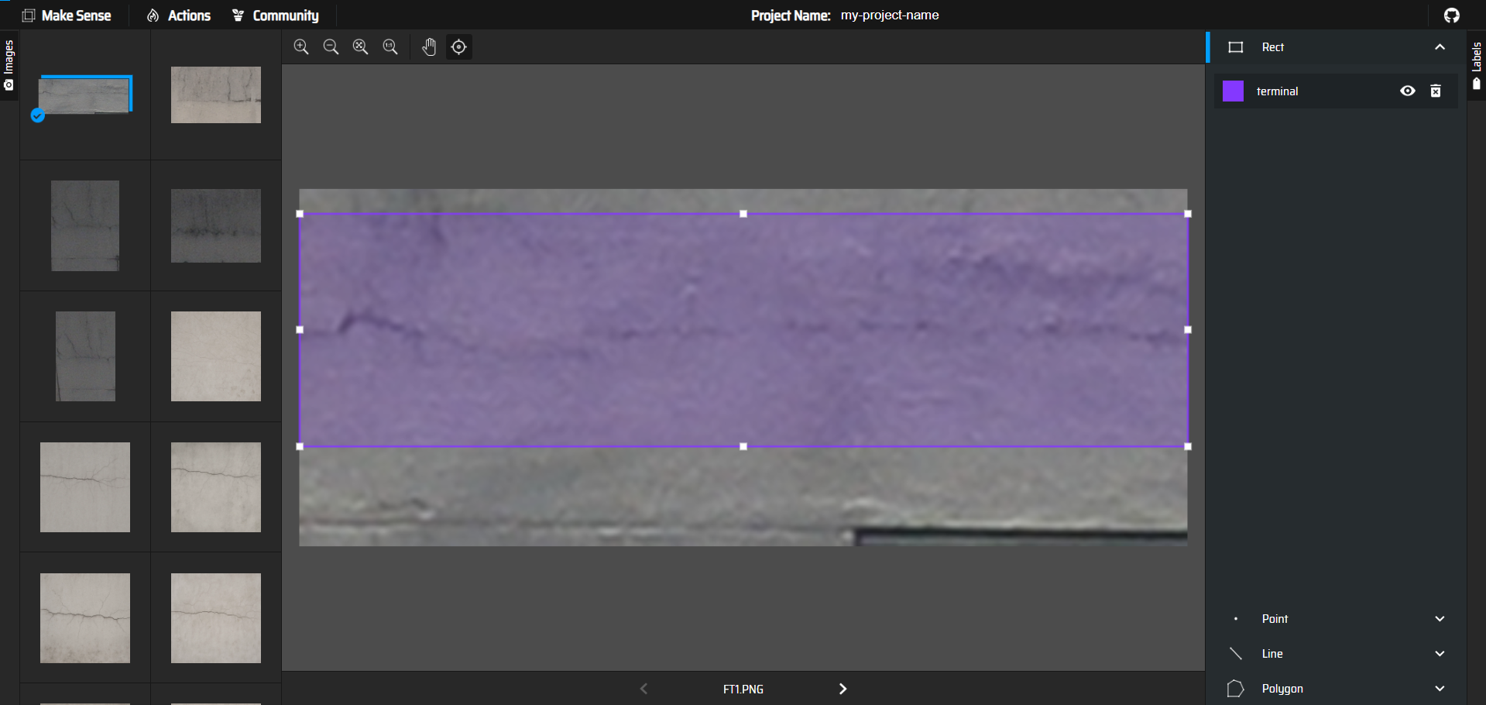Viewport: 1486px width, 705px height.
Task: Activate the hand drag tool
Action: 429,47
